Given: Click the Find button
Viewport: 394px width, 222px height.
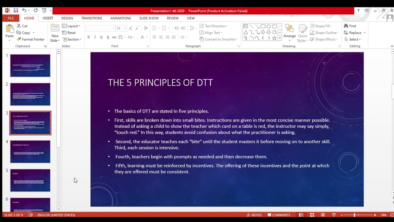Looking at the screenshot, I should coord(350,26).
